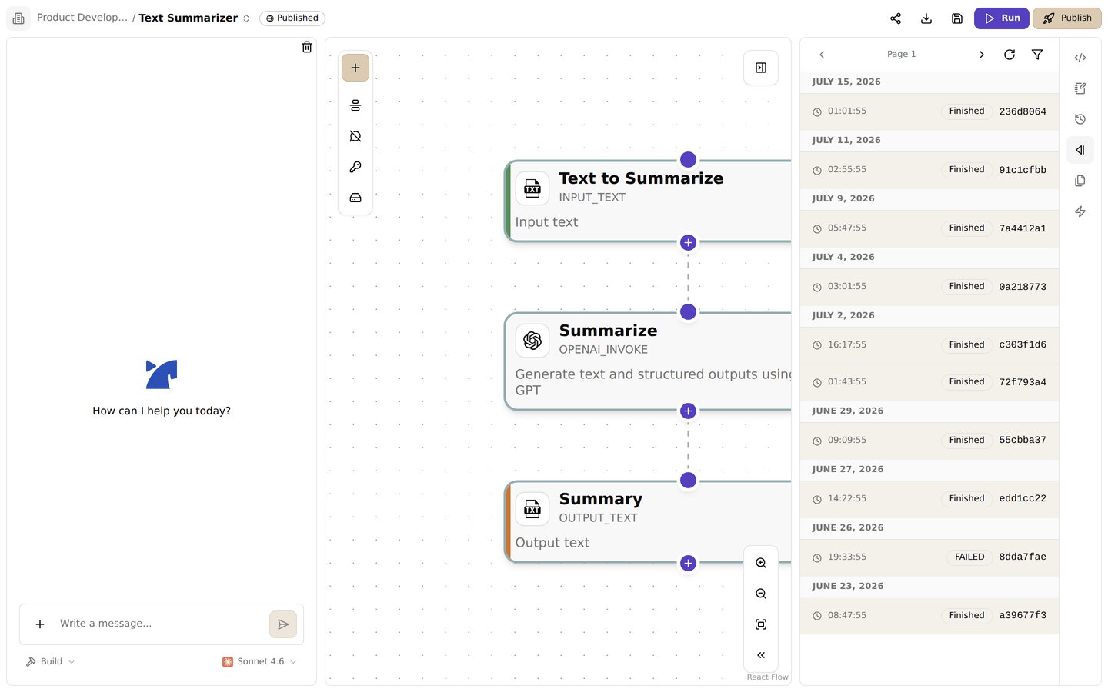Click the Publish button
The image size is (1108, 692).
(1067, 18)
